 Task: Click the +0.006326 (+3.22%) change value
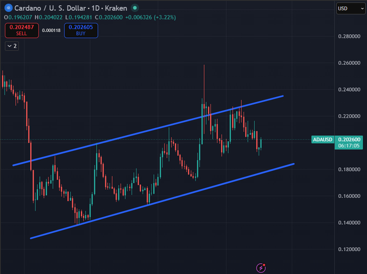pyautogui.click(x=151, y=17)
